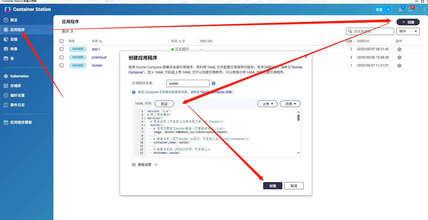This screenshot has width=428, height=220.
Task: Click the 验证 validate button
Action: pos(164,104)
